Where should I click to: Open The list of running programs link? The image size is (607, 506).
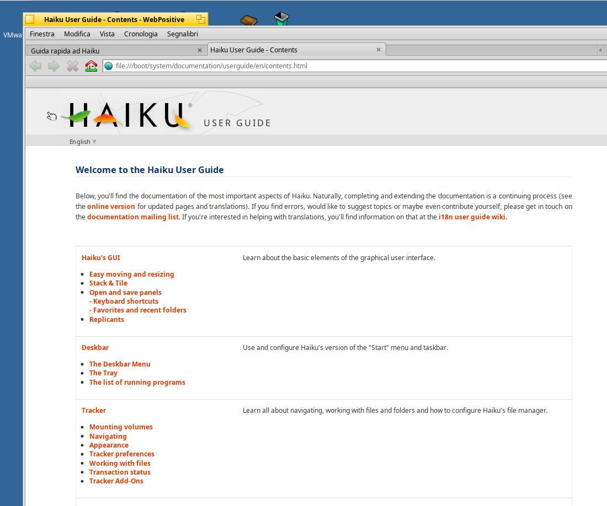point(137,383)
